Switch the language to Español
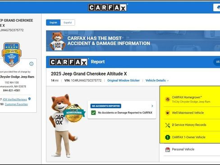 tap(68, 23)
